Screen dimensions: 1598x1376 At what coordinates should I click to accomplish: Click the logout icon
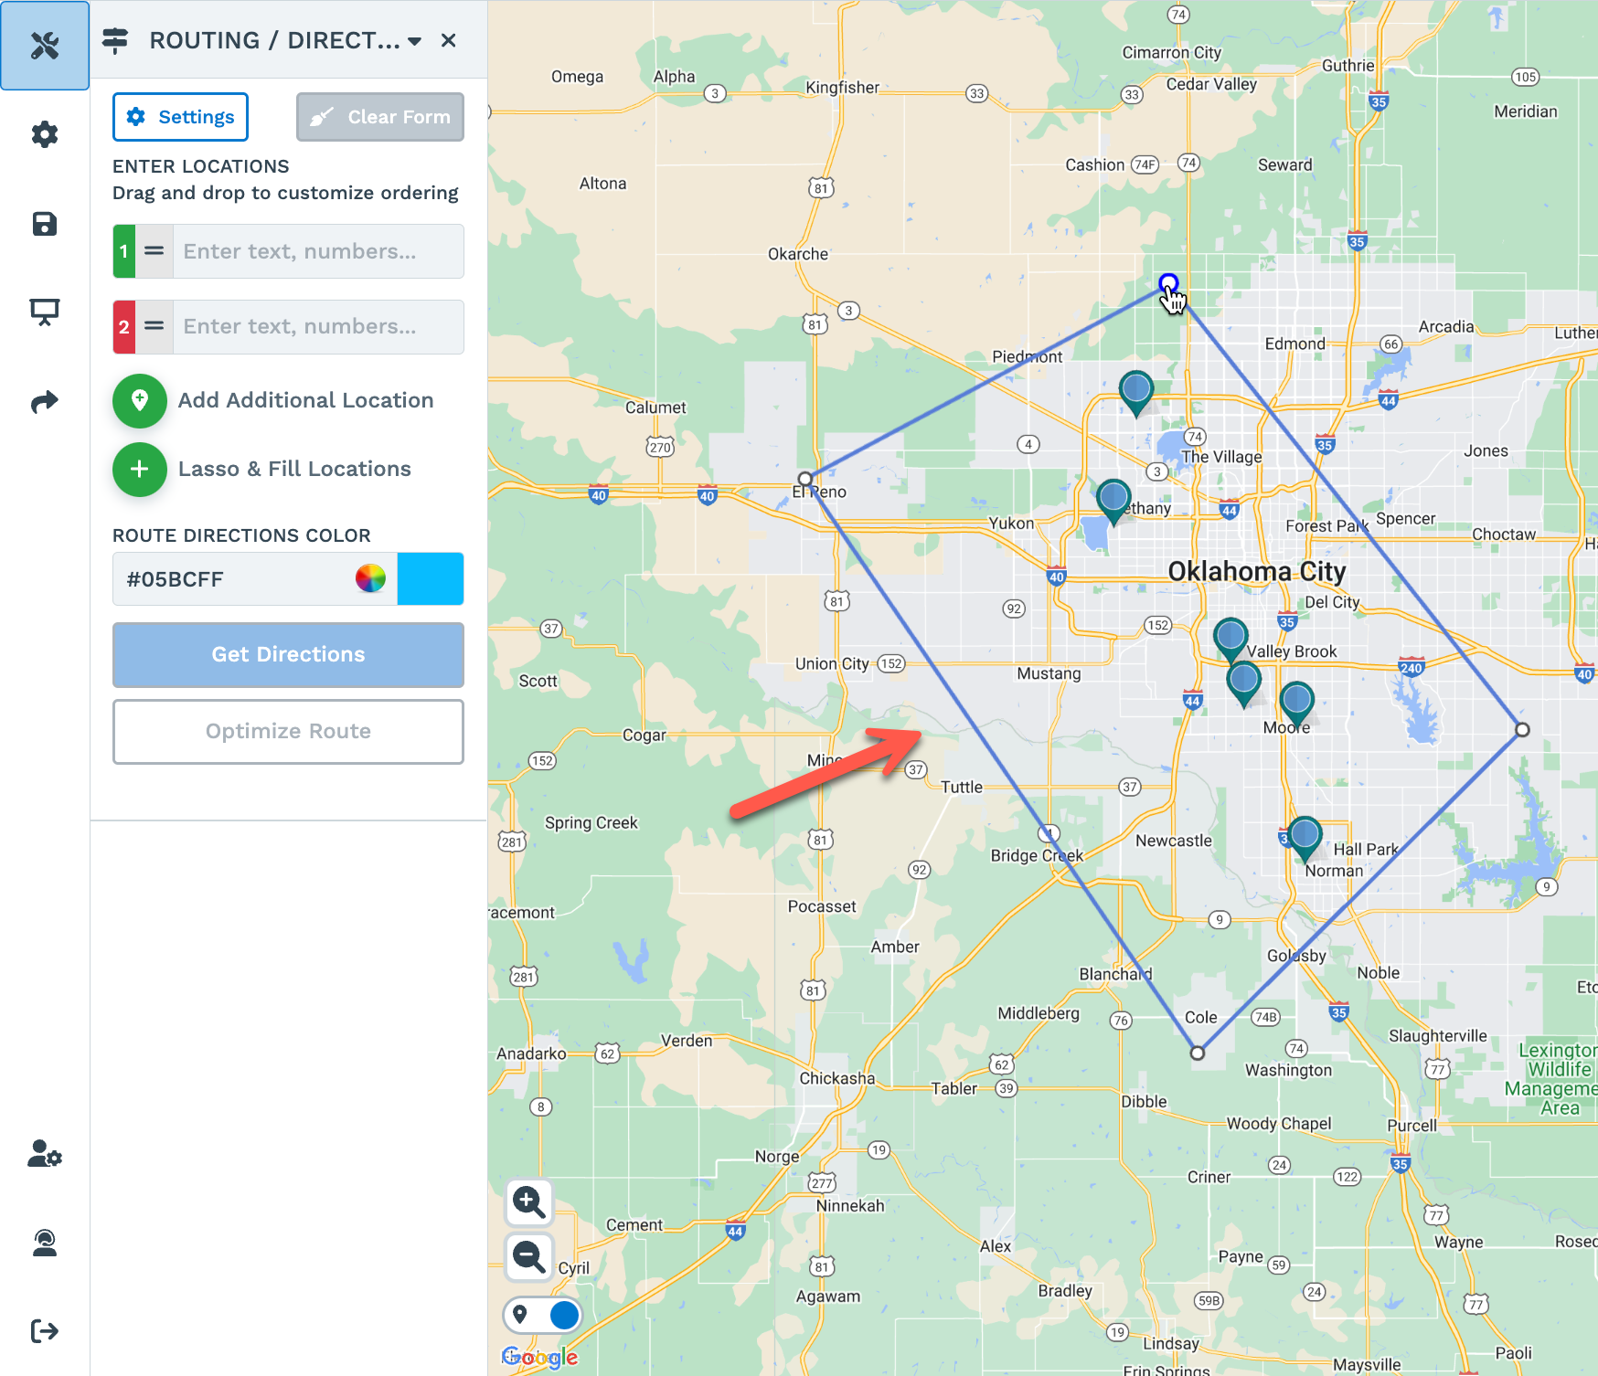[45, 1331]
